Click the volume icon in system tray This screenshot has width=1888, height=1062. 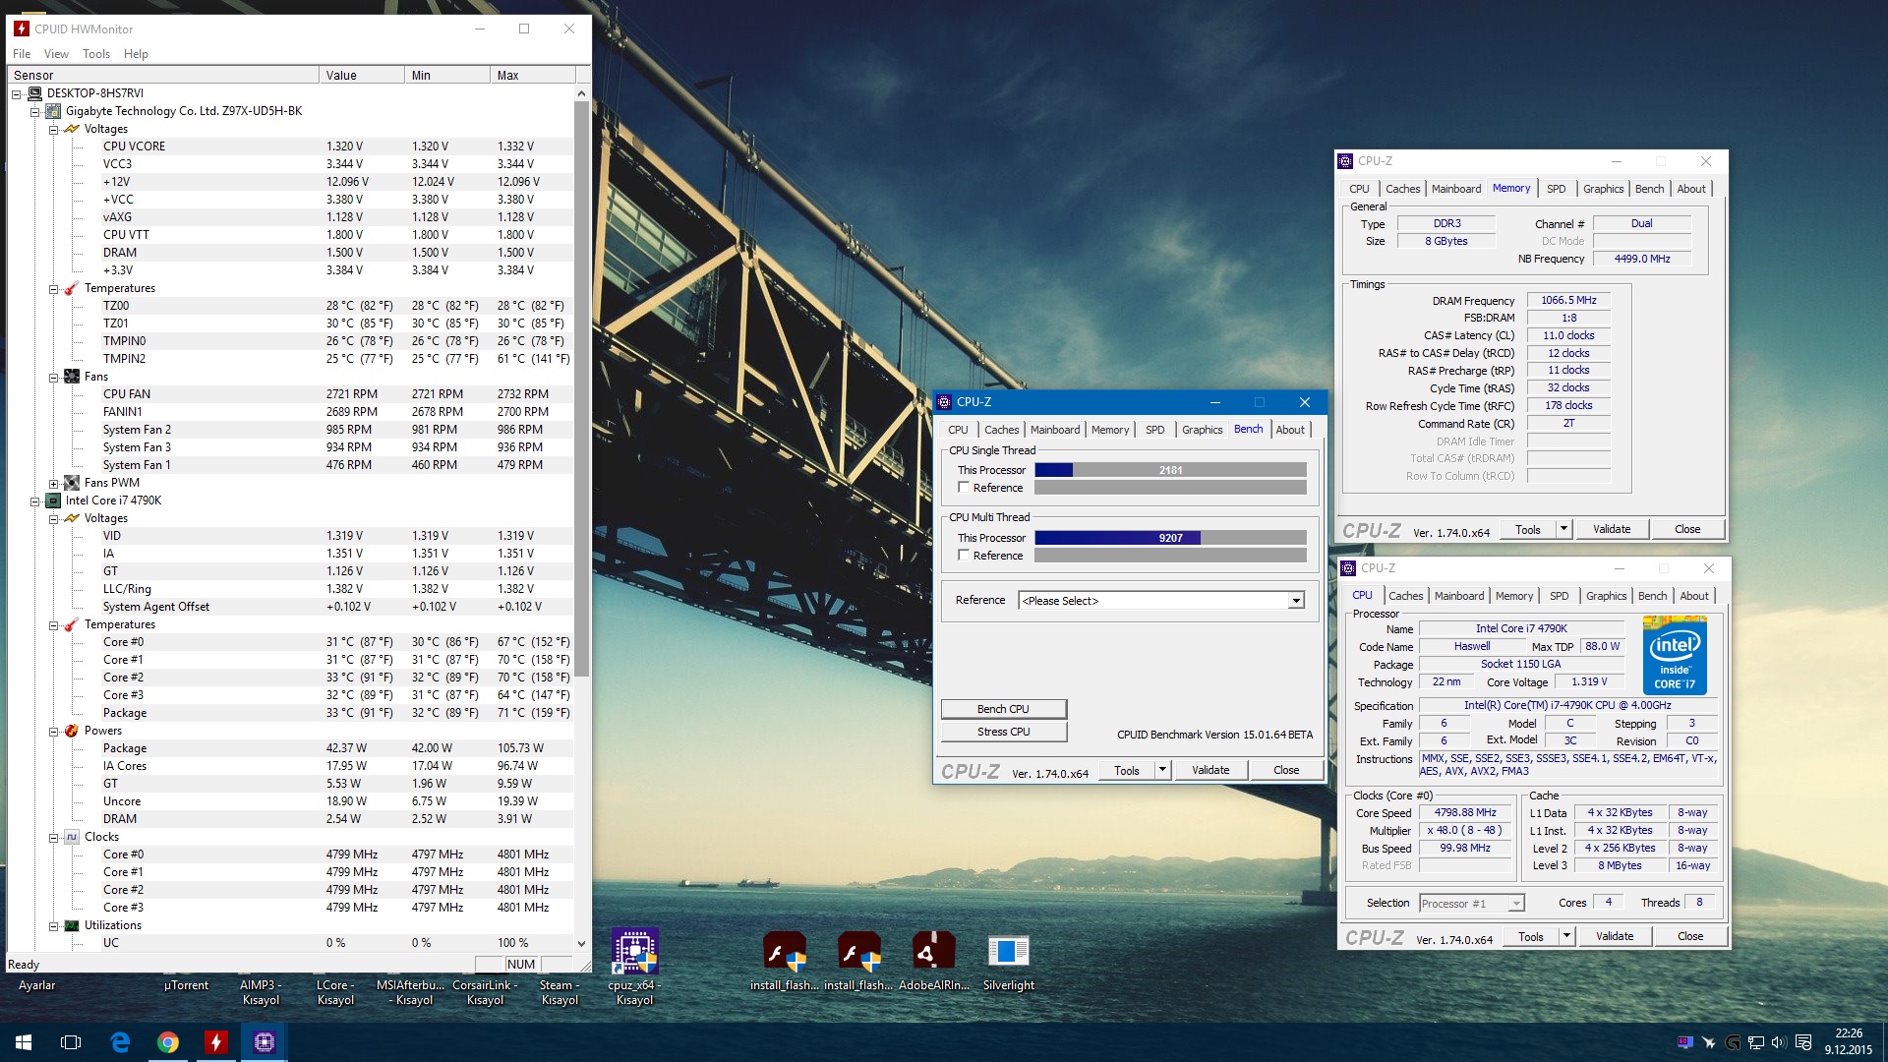pyautogui.click(x=1779, y=1042)
